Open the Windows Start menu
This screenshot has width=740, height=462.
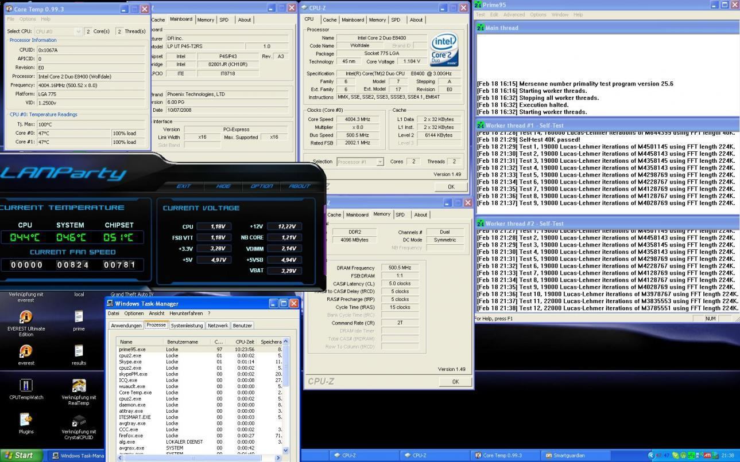click(21, 455)
